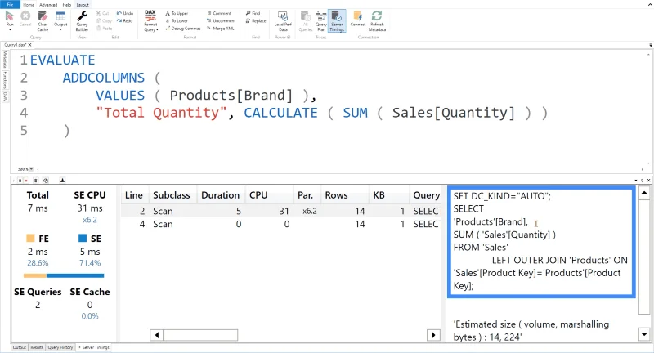Switch to the Results bottom tab
Image resolution: width=654 pixels, height=353 pixels.
37,347
